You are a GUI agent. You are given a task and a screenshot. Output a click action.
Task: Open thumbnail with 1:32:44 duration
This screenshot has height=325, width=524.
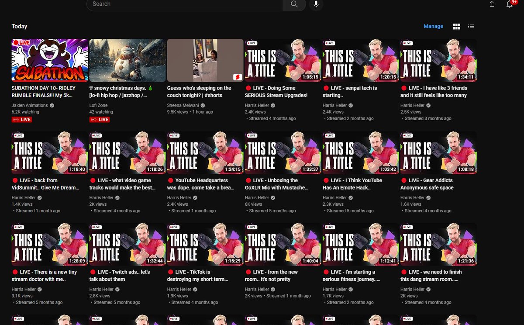(127, 244)
